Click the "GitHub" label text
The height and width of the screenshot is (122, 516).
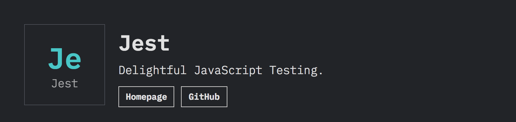(204, 97)
